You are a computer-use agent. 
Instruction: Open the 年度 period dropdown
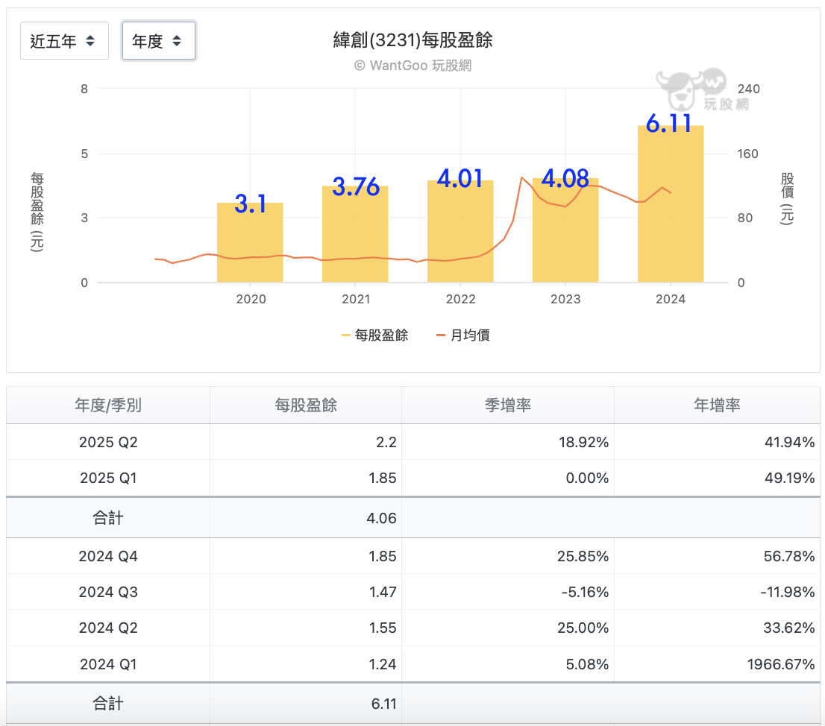click(x=158, y=40)
